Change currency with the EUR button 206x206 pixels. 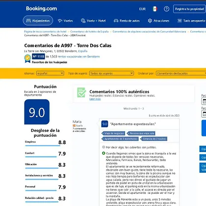(142, 9)
